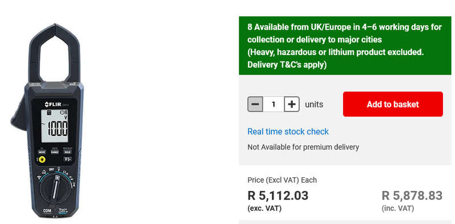Image resolution: width=455 pixels, height=224 pixels.
Task: Click the meter's LCD display showing 1000
Action: [x=55, y=126]
